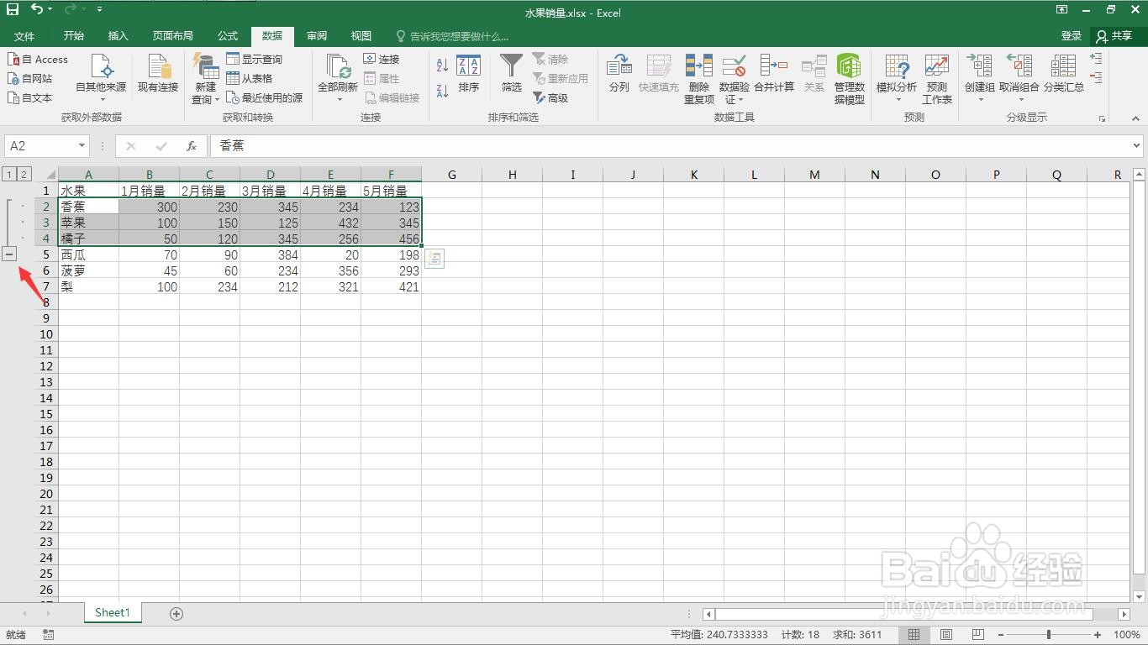This screenshot has height=645, width=1148.
Task: Open Advanced filter (高级)
Action: [550, 98]
